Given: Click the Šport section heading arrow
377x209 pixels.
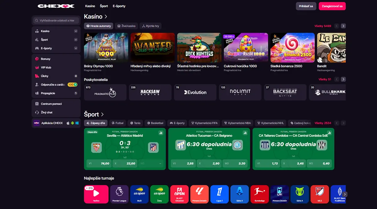Looking at the screenshot, I should [102, 115].
